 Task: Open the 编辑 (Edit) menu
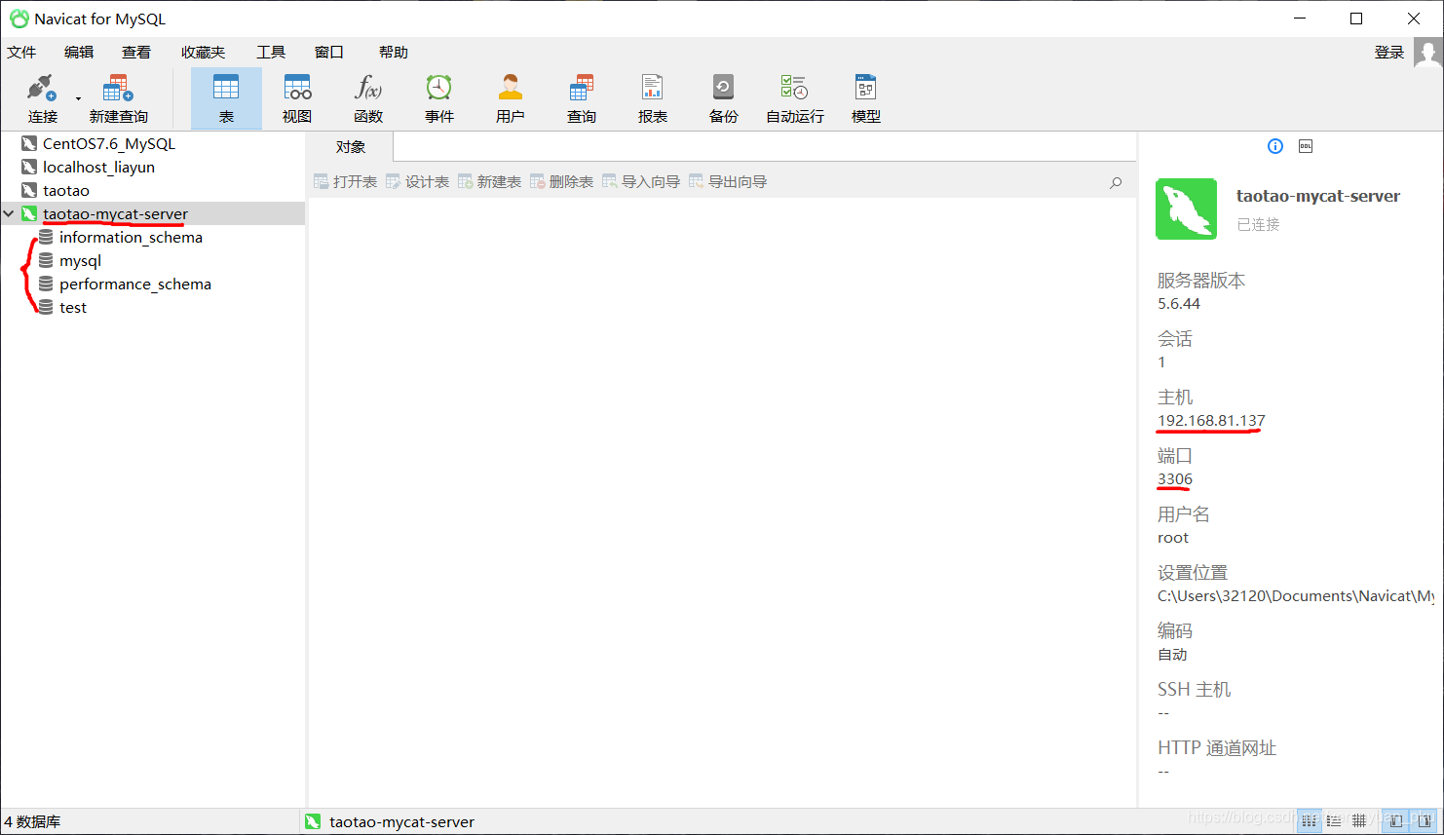pos(79,53)
